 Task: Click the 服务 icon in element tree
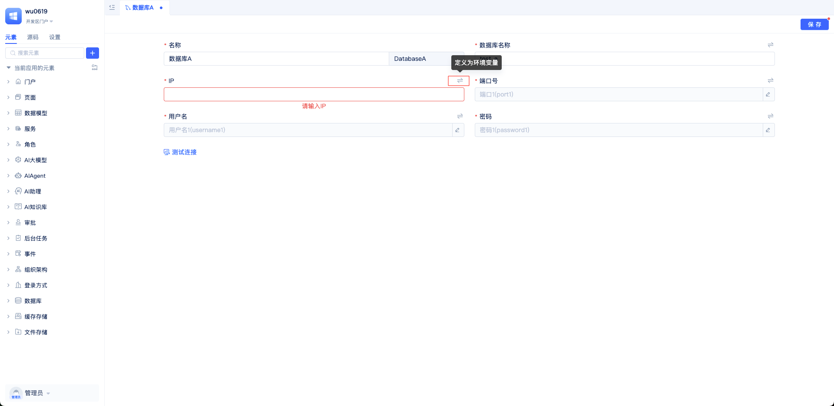tap(18, 128)
